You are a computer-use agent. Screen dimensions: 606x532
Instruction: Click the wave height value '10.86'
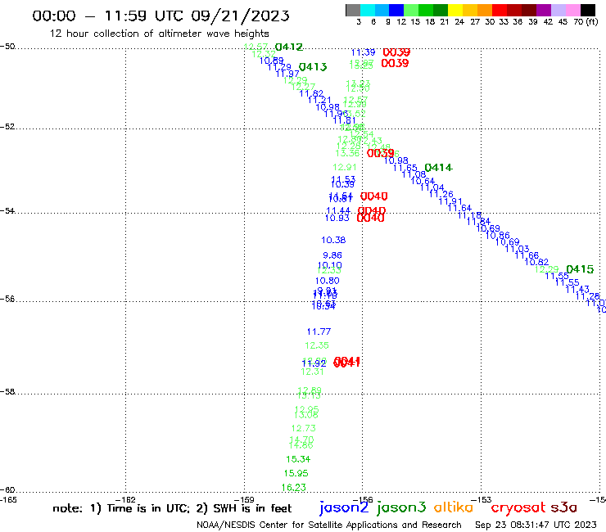point(497,235)
